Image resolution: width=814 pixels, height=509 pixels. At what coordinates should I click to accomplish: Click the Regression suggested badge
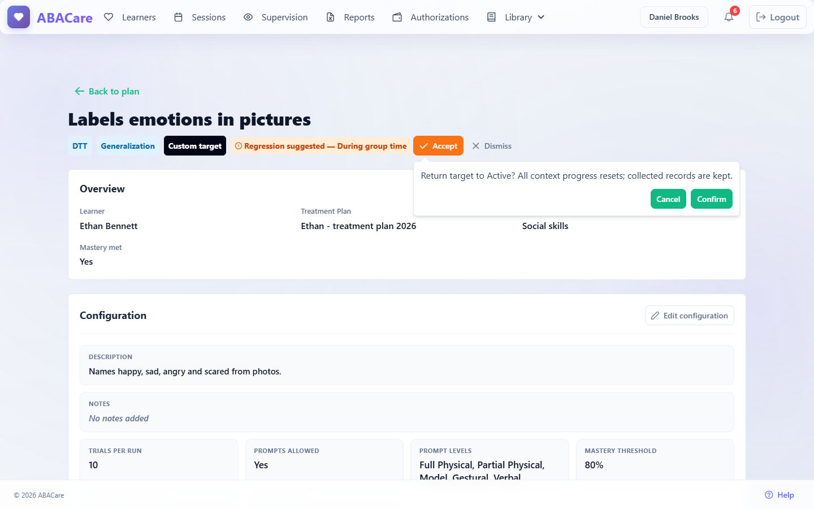[x=321, y=146]
